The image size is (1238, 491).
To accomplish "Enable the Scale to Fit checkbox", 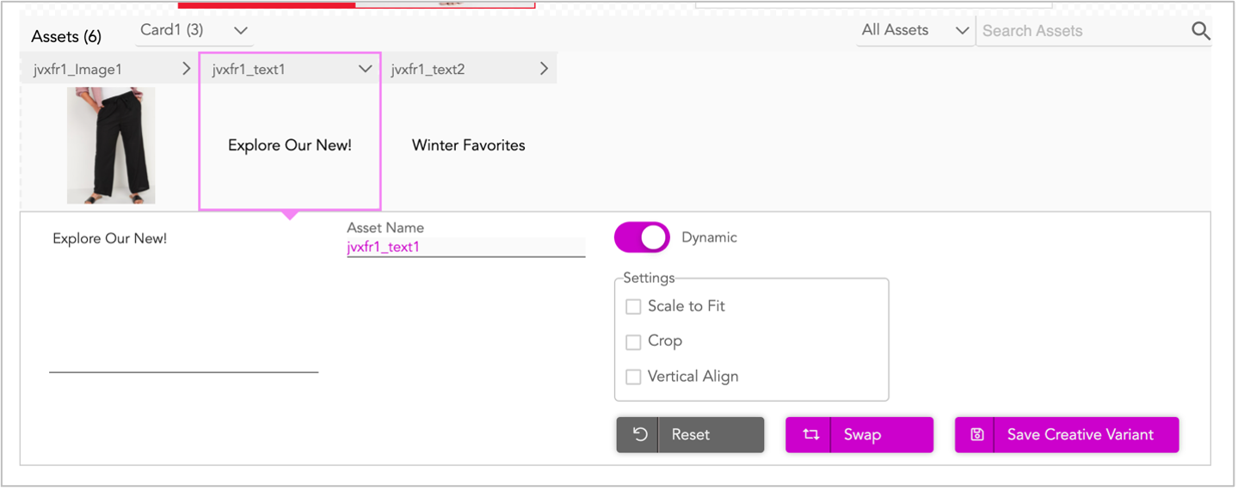I will 633,306.
